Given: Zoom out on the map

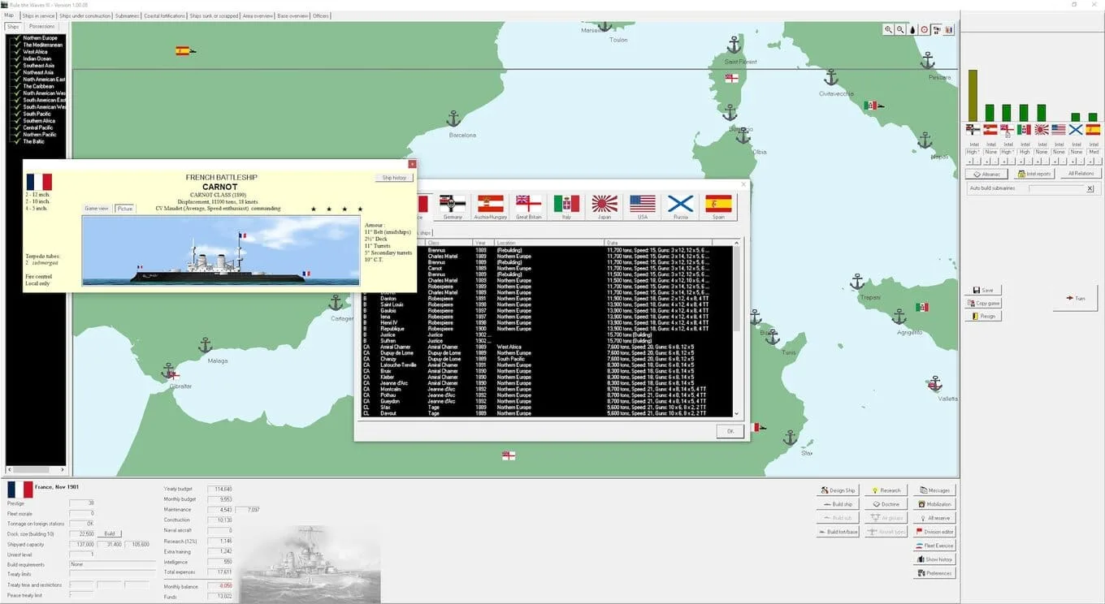Looking at the screenshot, I should [900, 30].
